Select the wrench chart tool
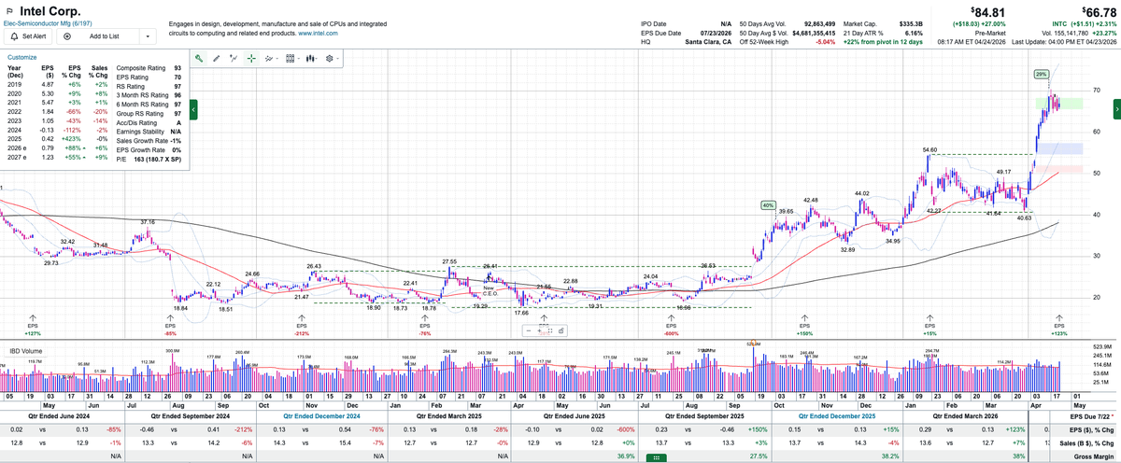This screenshot has width=1121, height=463. click(199, 58)
